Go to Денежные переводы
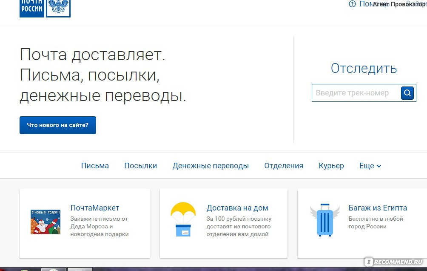This screenshot has height=271, width=427. [x=211, y=166]
